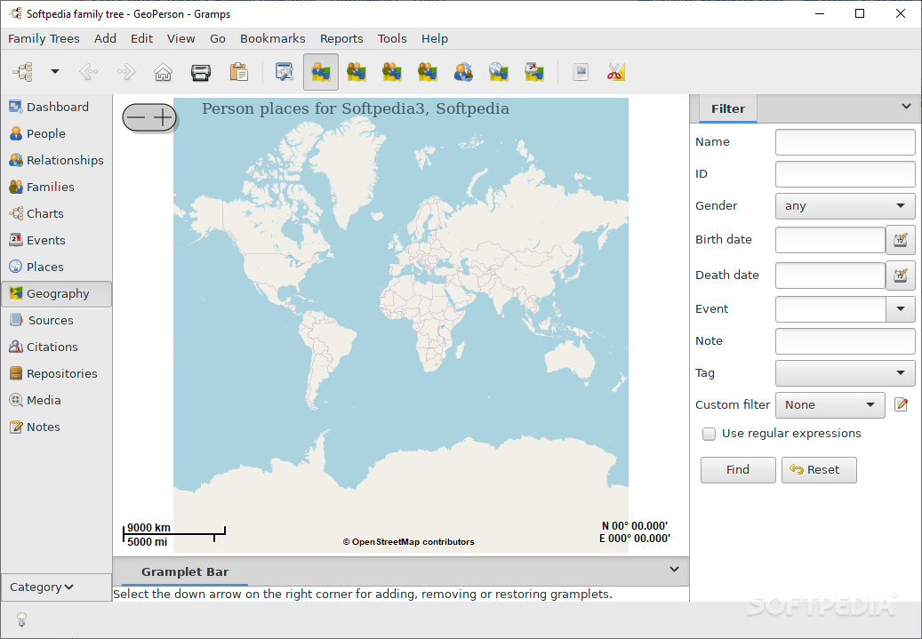922x639 pixels.
Task: Click the scissors toolbar icon
Action: [616, 72]
